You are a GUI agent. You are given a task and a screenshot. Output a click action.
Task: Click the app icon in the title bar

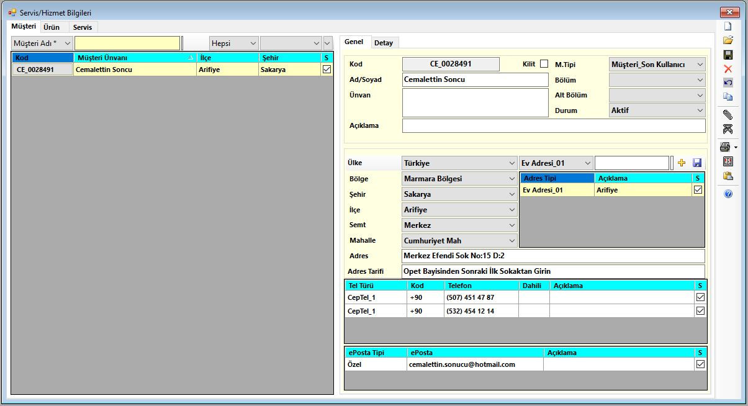click(x=12, y=12)
